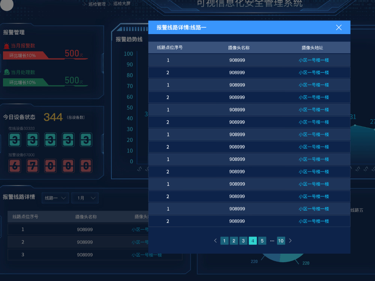Click 巡检大屏 breadcrumb

(122, 4)
